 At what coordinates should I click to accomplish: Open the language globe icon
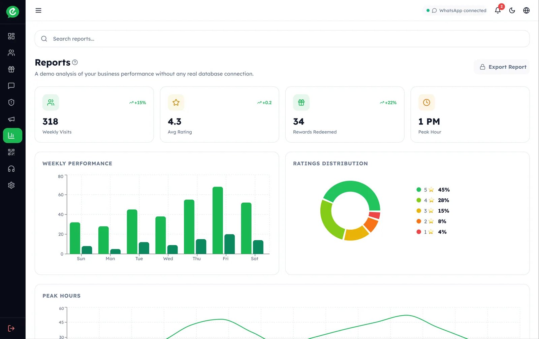[526, 10]
